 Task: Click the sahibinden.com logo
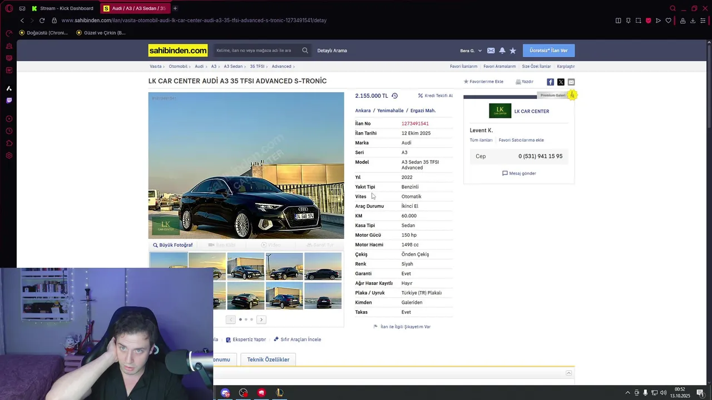tap(178, 51)
